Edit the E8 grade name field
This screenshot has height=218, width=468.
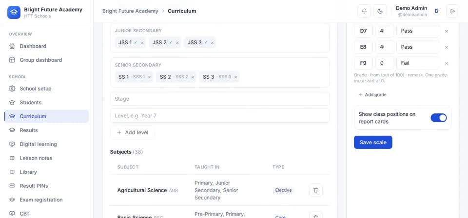(363, 47)
